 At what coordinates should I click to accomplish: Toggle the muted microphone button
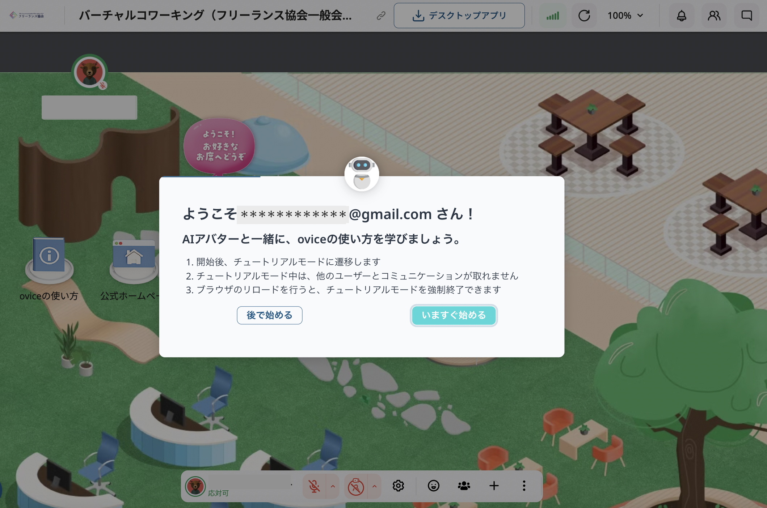[x=314, y=486]
